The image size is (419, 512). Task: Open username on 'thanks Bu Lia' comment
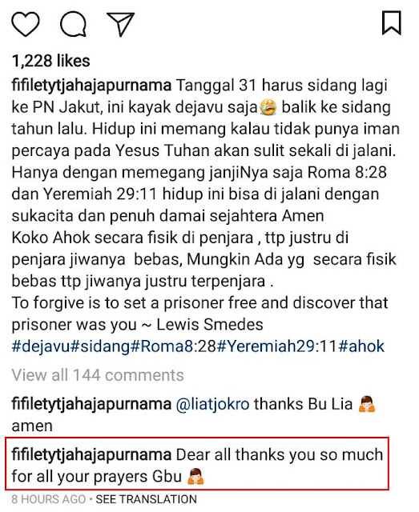[x=91, y=404]
